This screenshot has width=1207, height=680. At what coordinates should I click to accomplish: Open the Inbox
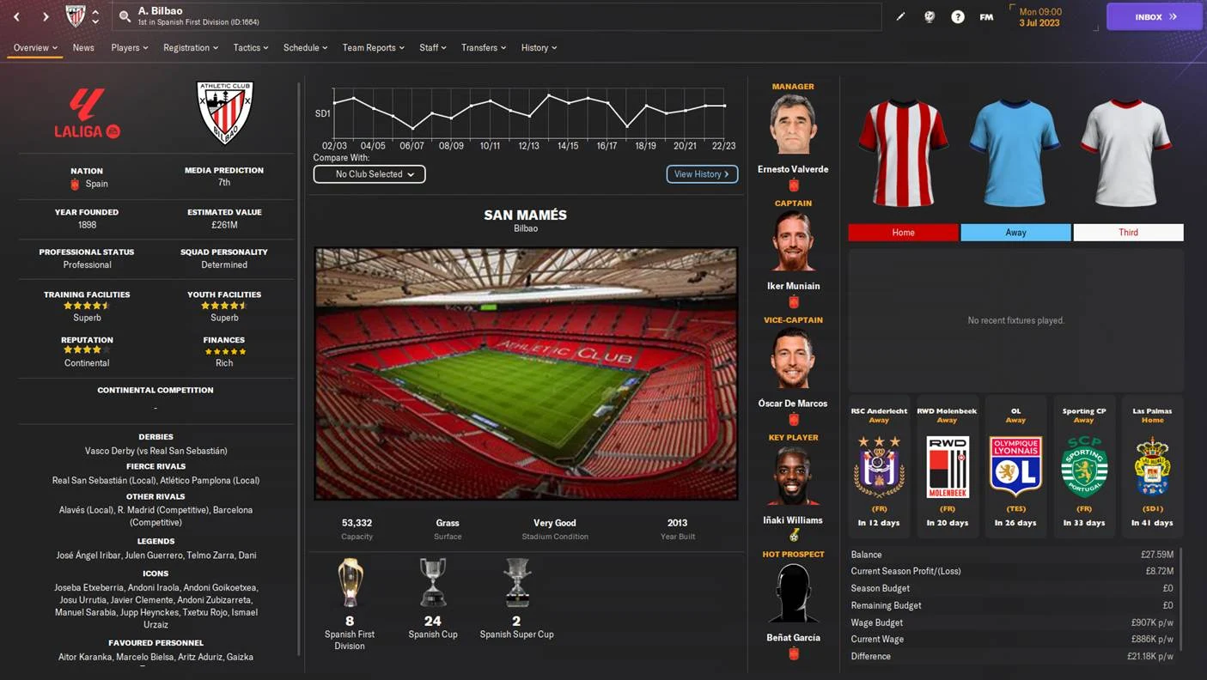pyautogui.click(x=1154, y=16)
